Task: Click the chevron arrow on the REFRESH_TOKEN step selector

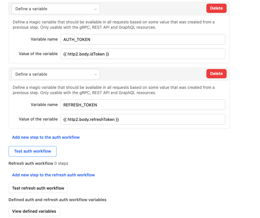Action: (96, 75)
